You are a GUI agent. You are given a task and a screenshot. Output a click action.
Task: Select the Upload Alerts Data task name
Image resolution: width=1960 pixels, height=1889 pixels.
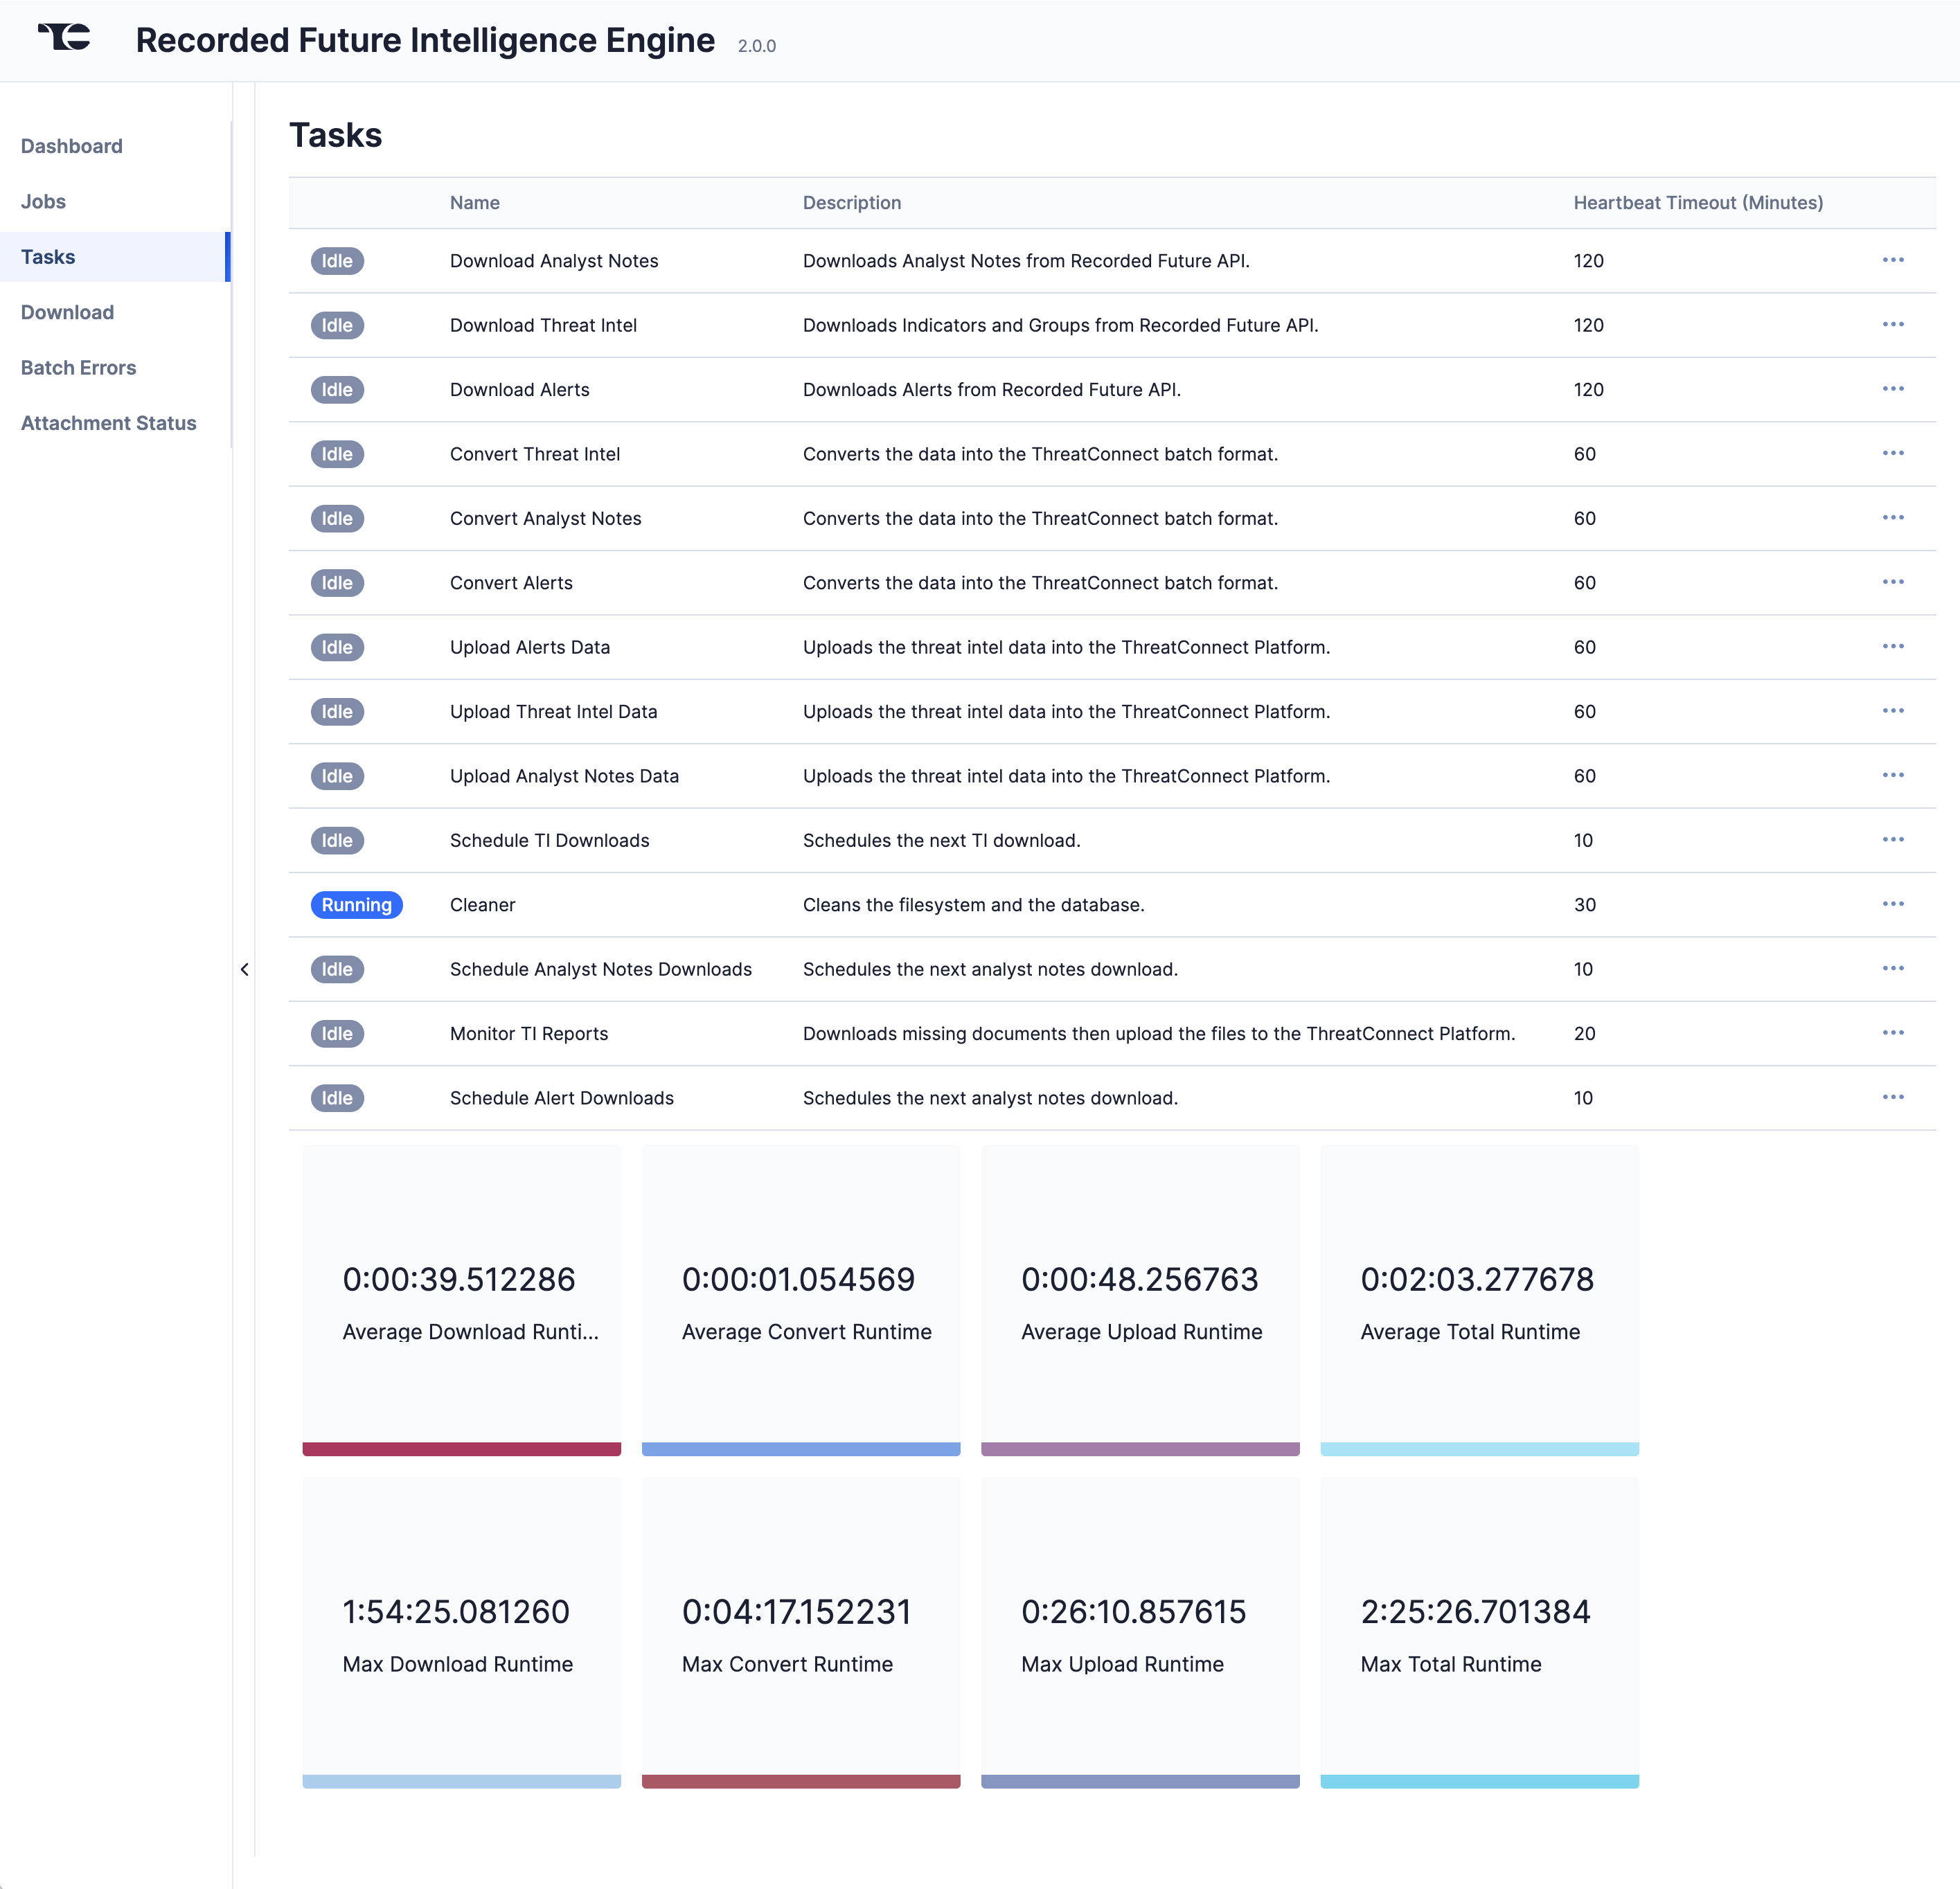(x=529, y=647)
